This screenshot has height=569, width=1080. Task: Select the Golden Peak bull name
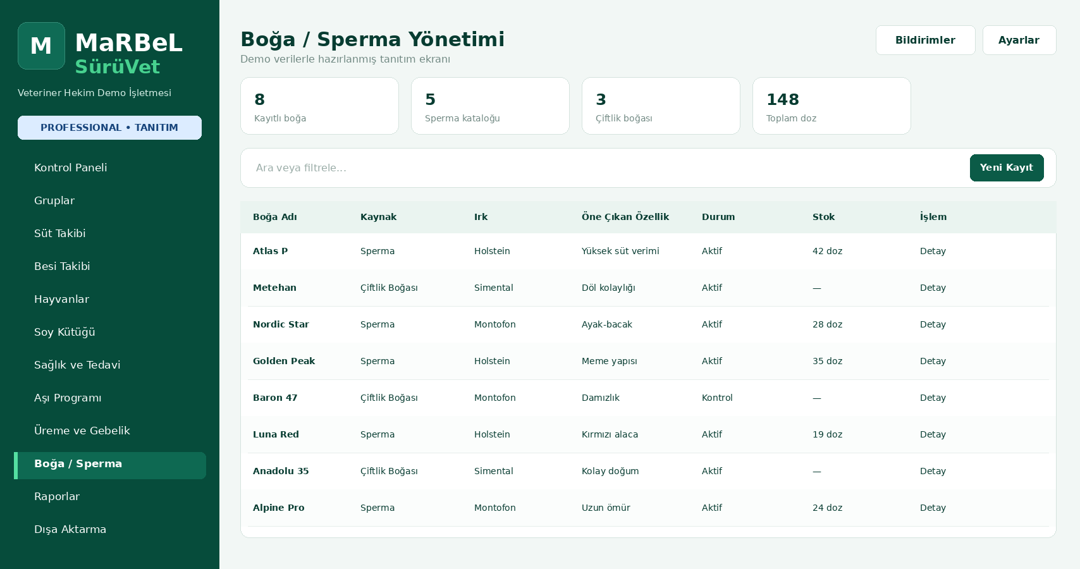[284, 361]
